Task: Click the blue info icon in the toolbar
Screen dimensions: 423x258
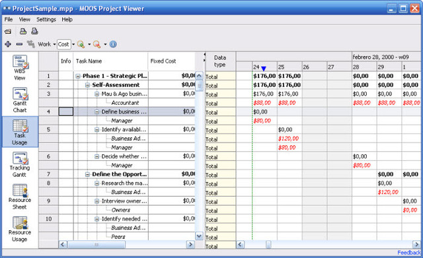Action: tap(113, 44)
